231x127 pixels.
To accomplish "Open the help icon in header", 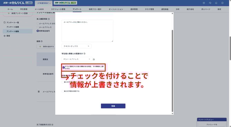I will [204, 3].
